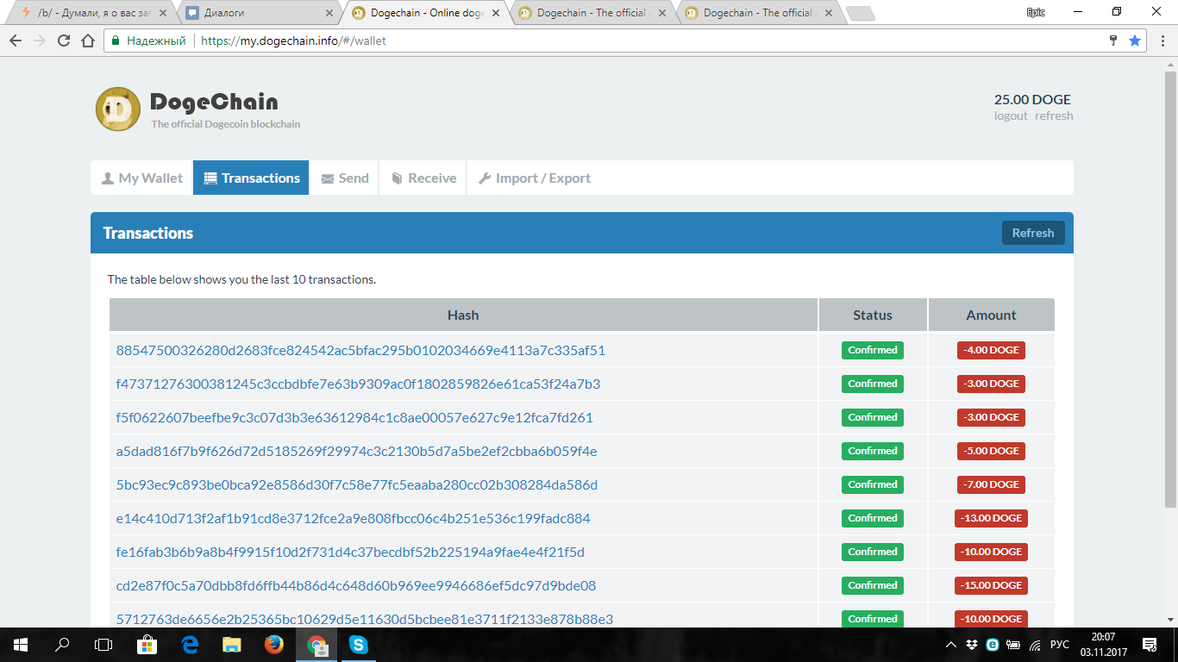
Task: Switch to the Диалоги browser tab
Action: pos(257,13)
